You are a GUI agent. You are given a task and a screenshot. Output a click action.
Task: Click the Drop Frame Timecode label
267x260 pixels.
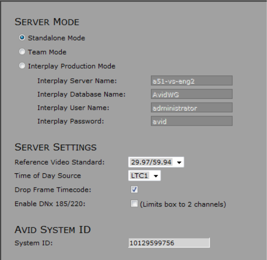[53, 189]
